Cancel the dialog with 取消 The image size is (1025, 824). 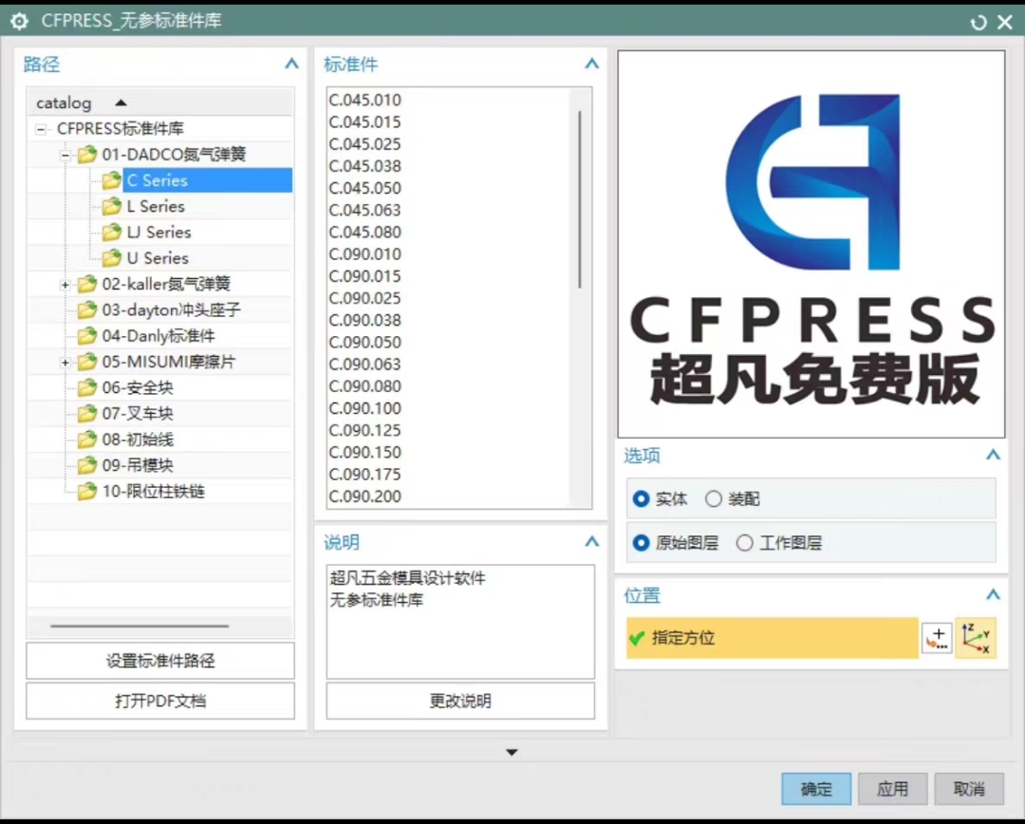pyautogui.click(x=969, y=789)
